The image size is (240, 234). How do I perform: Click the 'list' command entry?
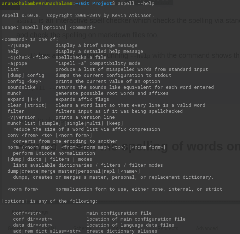(x=13, y=69)
